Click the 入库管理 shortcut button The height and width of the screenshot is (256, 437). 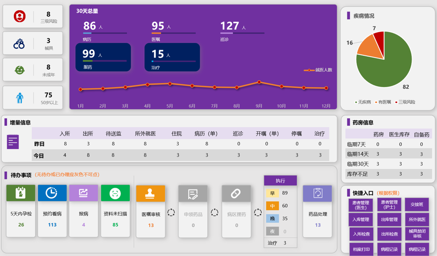361,219
